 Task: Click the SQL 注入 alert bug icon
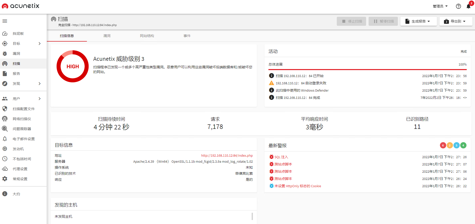point(271,157)
